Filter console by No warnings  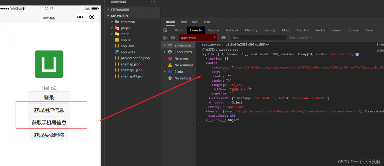pyautogui.click(x=184, y=65)
